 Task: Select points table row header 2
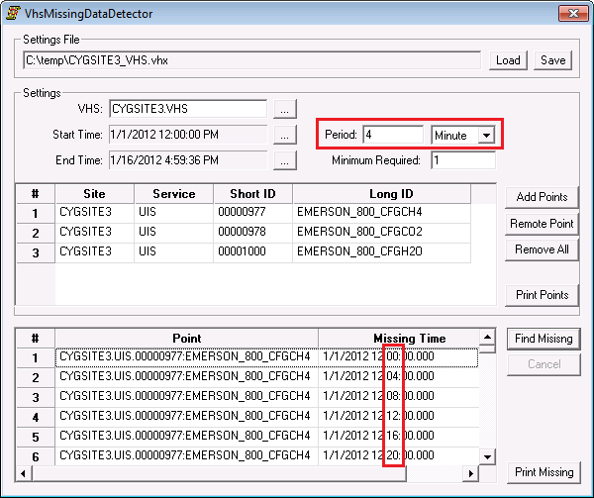pyautogui.click(x=36, y=233)
